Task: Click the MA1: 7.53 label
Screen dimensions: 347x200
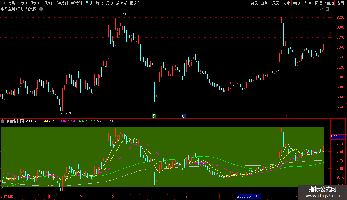Action: point(34,121)
